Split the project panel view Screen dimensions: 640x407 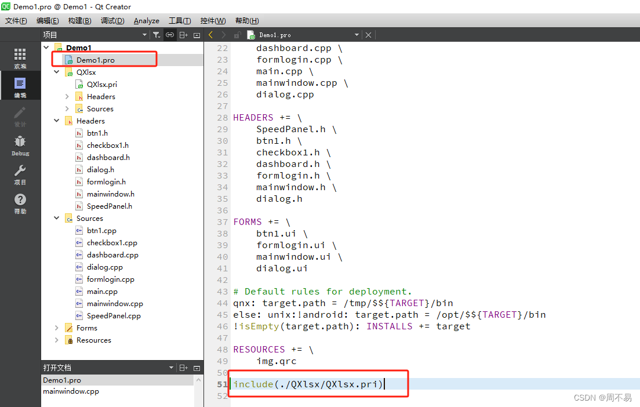tap(184, 35)
